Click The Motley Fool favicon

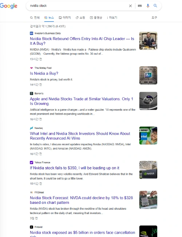point(31,68)
